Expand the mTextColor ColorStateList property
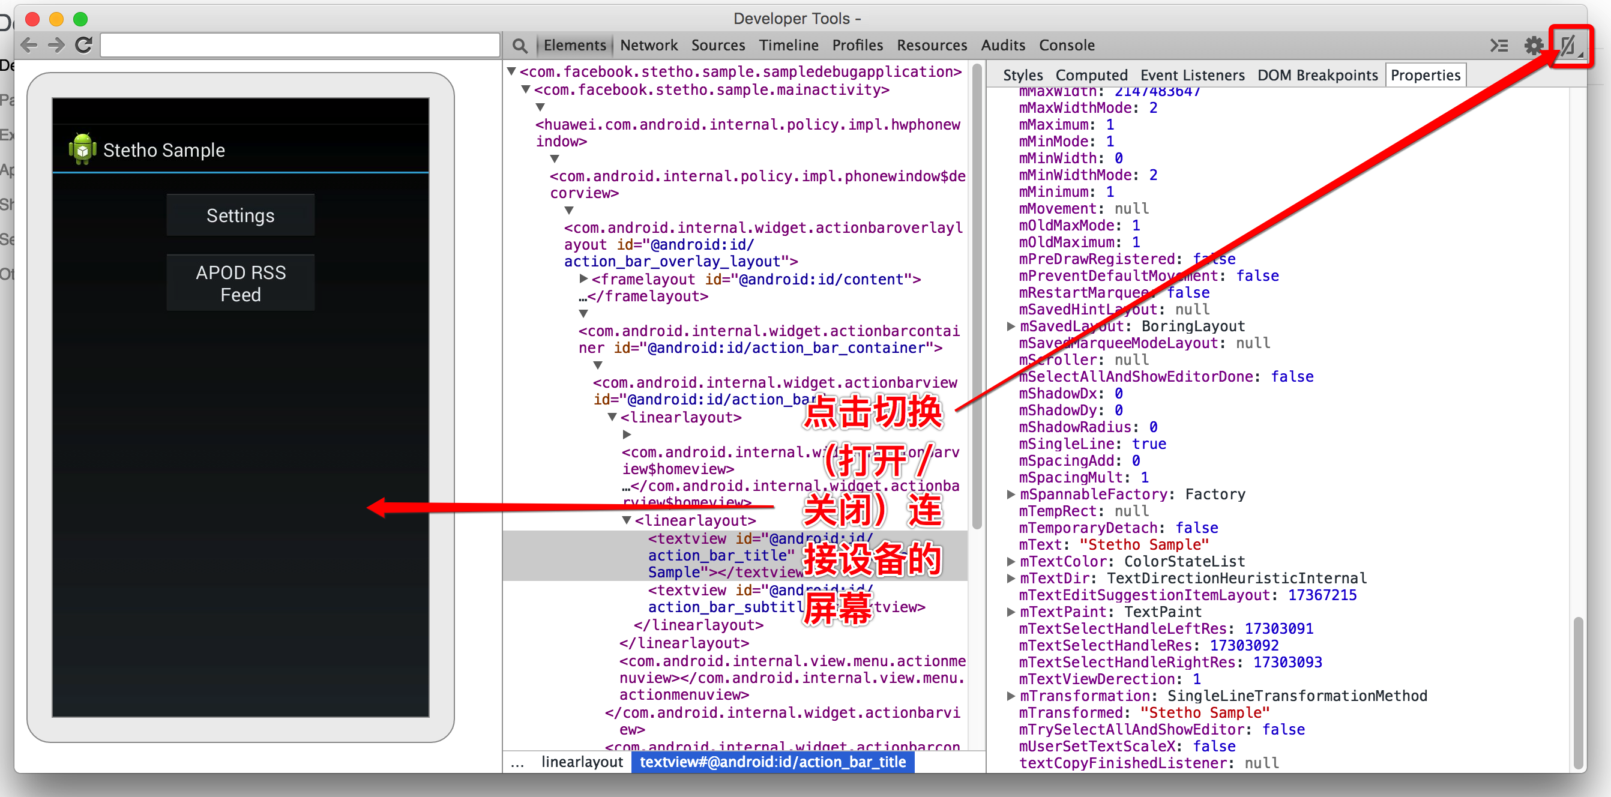Image resolution: width=1611 pixels, height=797 pixels. [1010, 561]
